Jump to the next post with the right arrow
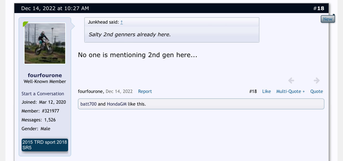The image size is (343, 161). point(316,80)
